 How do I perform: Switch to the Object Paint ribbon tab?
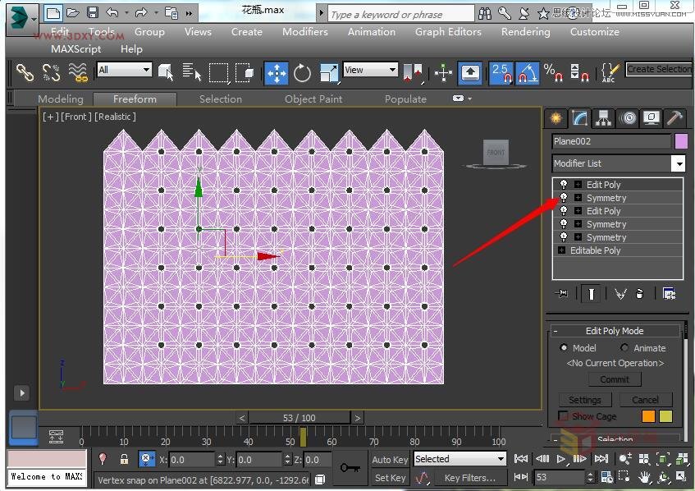click(x=313, y=99)
